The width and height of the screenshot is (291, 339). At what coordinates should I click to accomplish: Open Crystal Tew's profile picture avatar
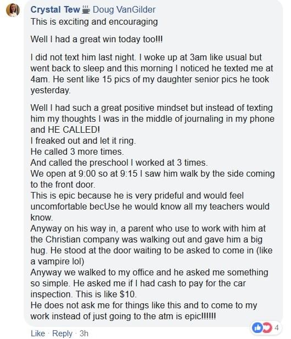13,10
